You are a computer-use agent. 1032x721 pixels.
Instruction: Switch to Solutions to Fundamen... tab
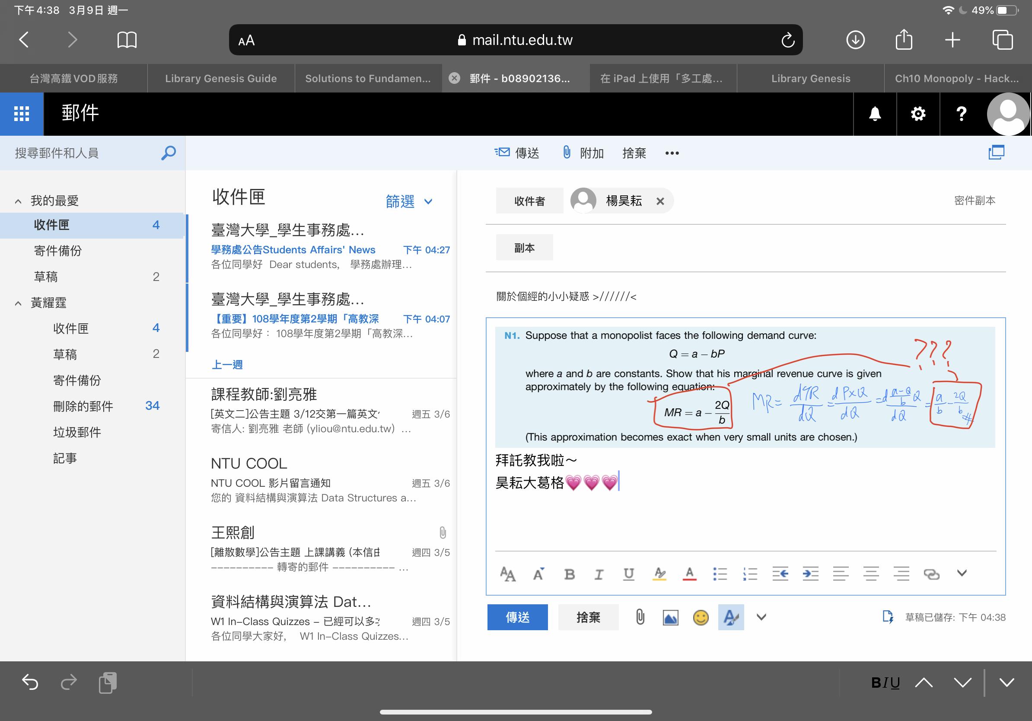point(368,78)
